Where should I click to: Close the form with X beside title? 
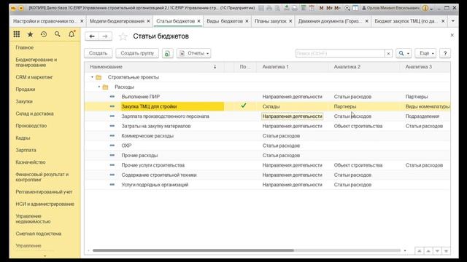coord(452,36)
